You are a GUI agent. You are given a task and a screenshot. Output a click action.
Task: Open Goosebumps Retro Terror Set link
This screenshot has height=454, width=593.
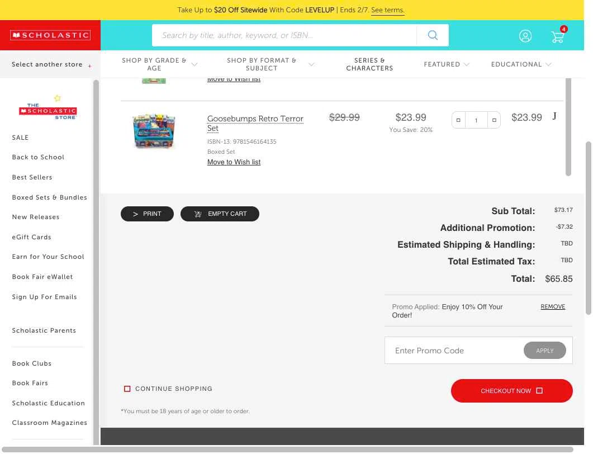[255, 124]
